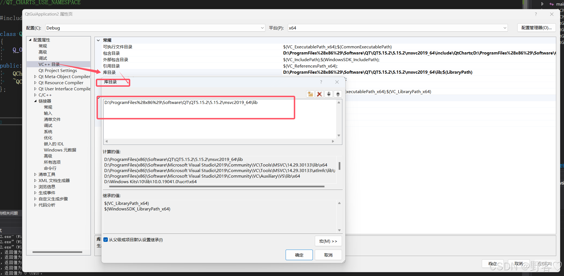Delete the selected path with red X icon

pos(319,94)
